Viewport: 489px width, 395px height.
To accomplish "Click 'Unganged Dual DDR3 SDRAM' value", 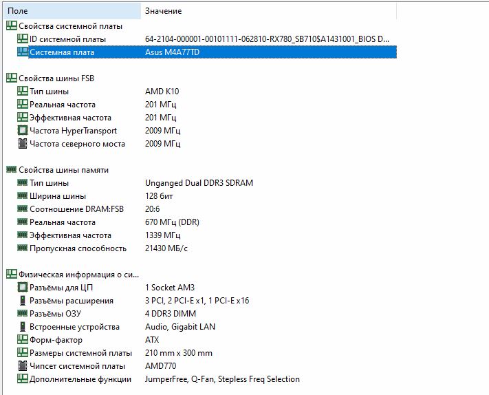I will (x=199, y=183).
